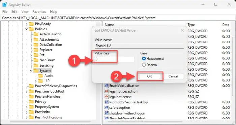Click the registry path address bar
The width and height of the screenshot is (236, 125).
118,18
